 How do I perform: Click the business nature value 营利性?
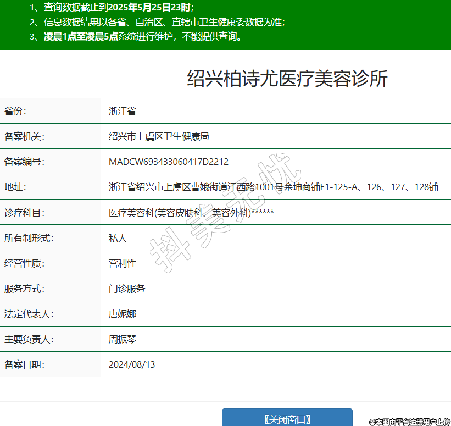pos(122,263)
